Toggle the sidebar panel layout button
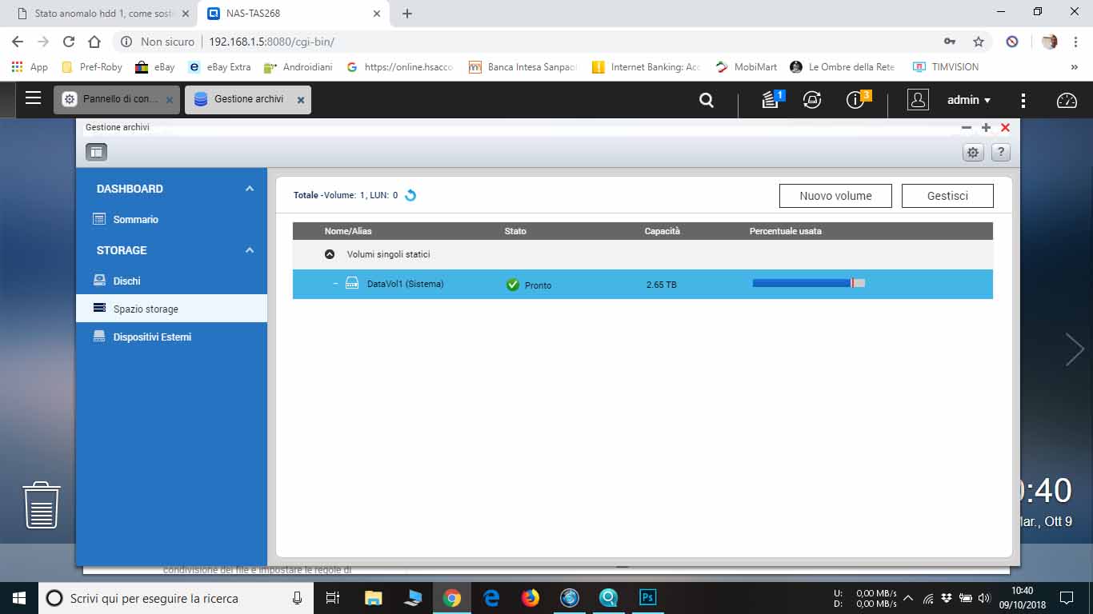 (96, 152)
